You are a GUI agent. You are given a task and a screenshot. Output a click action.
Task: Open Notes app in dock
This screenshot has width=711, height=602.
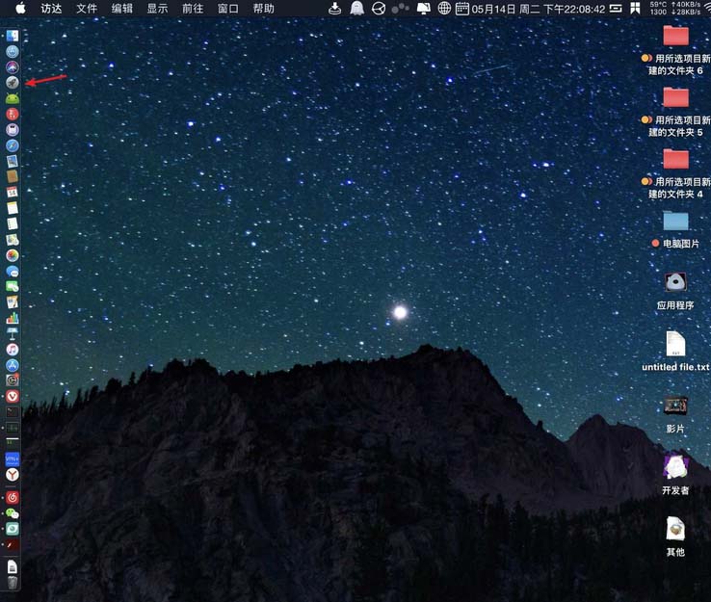click(x=13, y=208)
